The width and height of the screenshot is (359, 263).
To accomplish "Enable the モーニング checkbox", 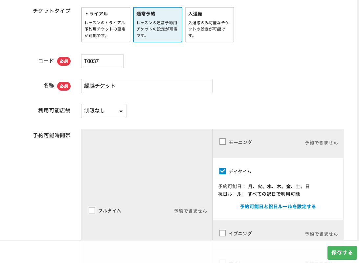I will 223,142.
